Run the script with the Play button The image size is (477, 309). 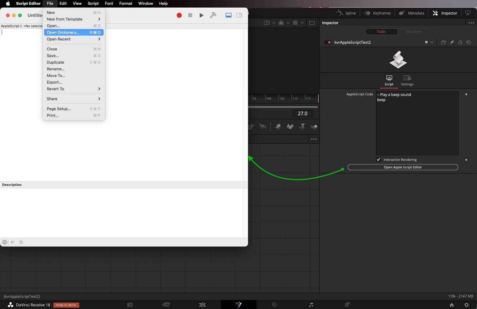(201, 15)
